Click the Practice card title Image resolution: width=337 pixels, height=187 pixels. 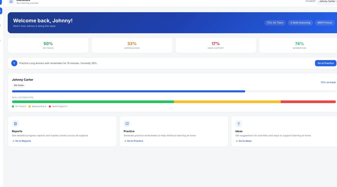129,131
